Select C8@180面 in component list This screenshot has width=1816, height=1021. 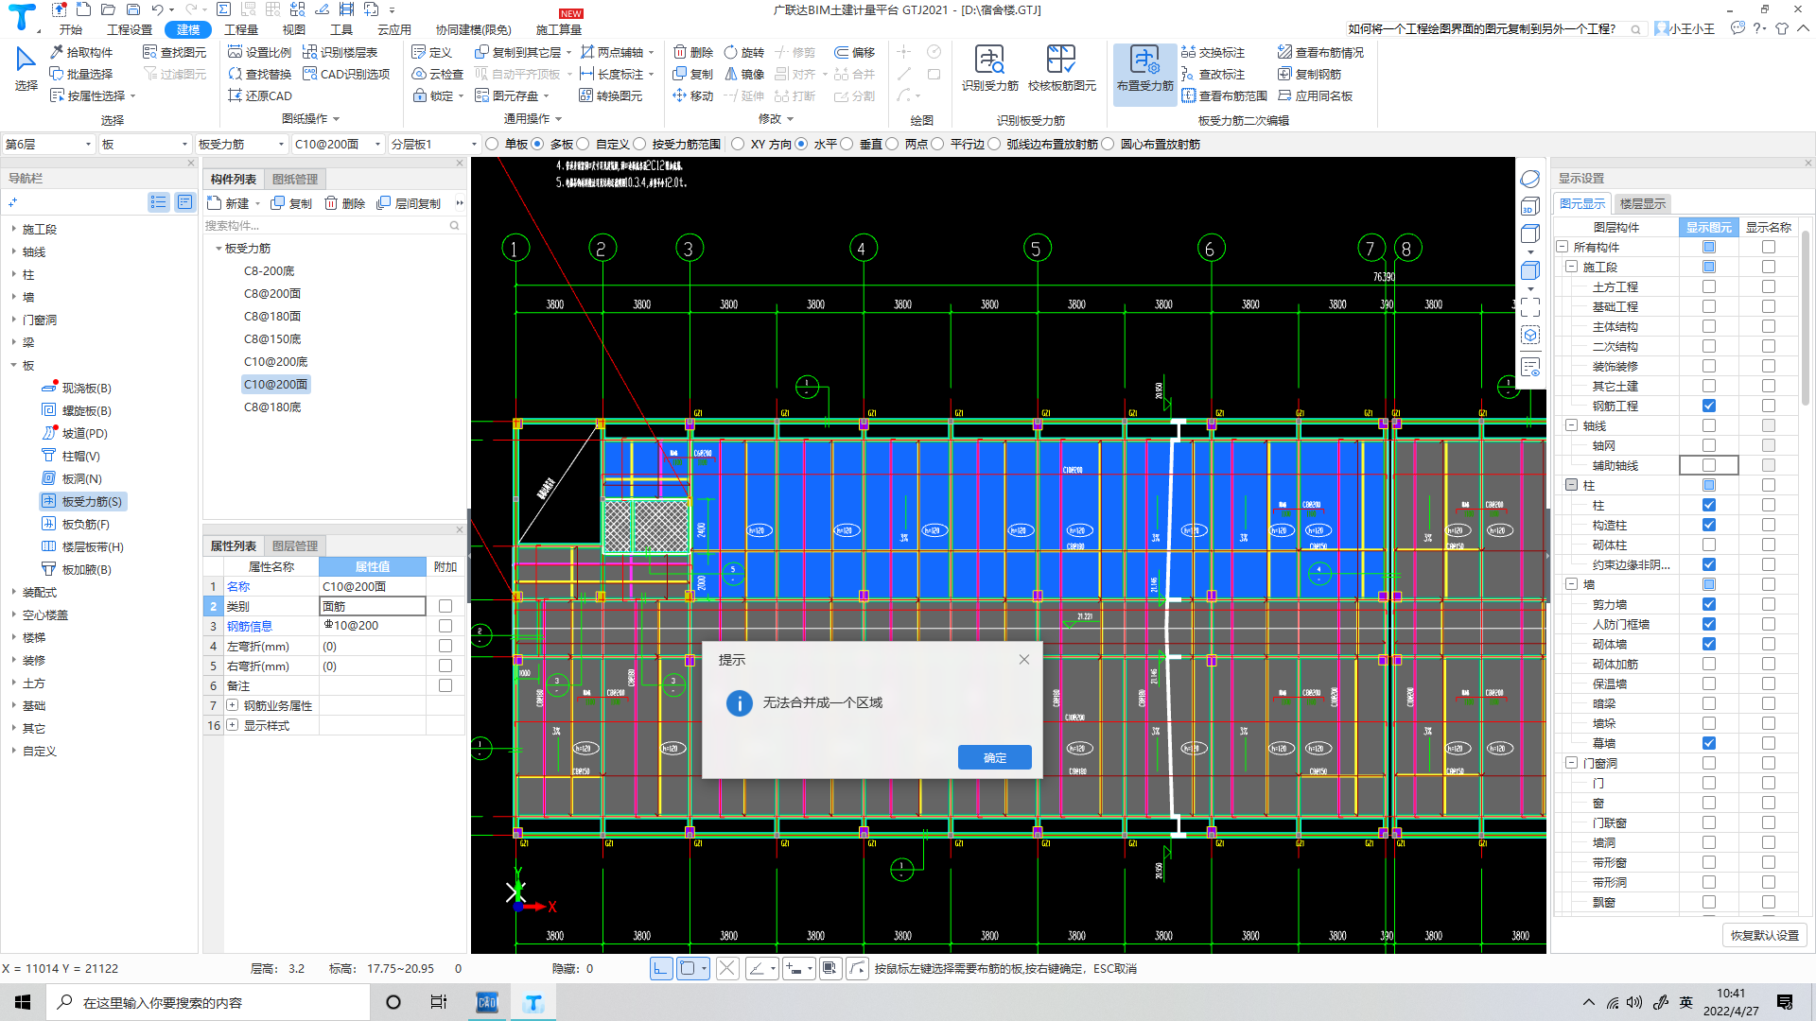point(272,316)
